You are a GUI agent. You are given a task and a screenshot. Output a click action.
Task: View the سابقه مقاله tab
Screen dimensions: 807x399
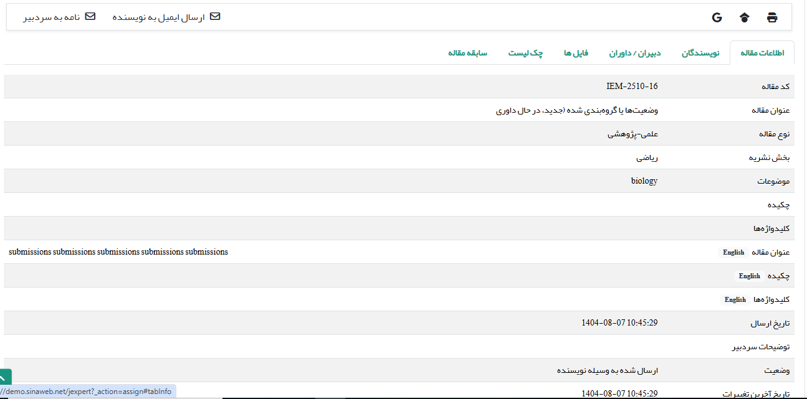pyautogui.click(x=467, y=53)
